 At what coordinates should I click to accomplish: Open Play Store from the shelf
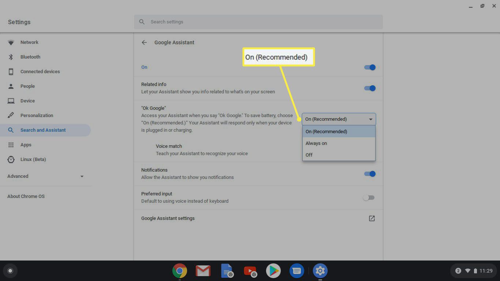(273, 271)
